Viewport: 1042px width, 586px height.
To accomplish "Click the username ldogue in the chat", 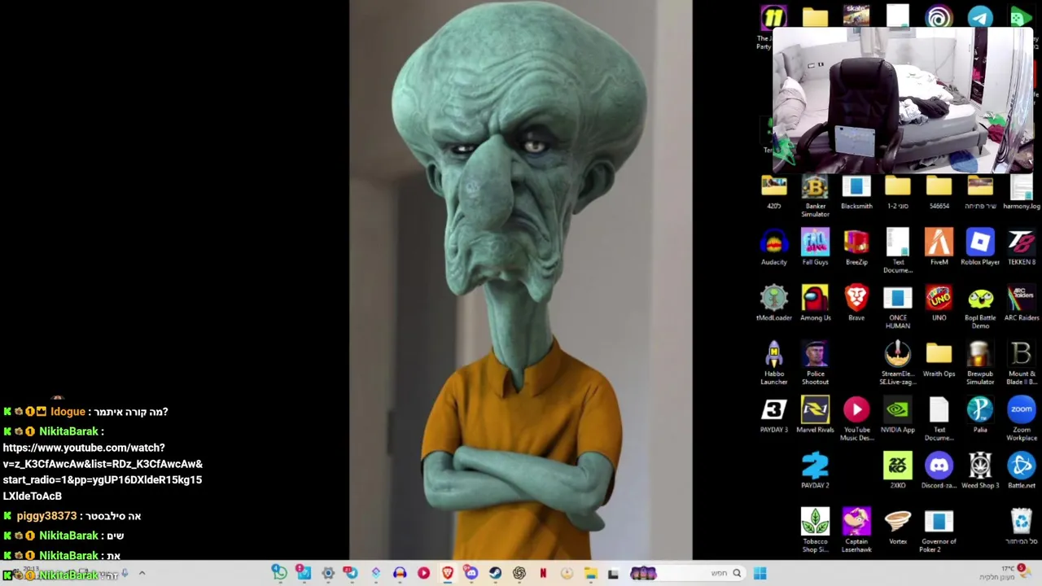I will (x=68, y=412).
